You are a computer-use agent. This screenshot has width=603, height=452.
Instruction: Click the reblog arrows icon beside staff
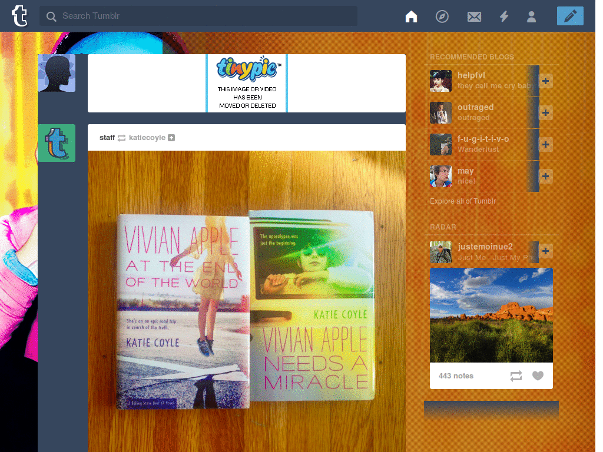(121, 138)
